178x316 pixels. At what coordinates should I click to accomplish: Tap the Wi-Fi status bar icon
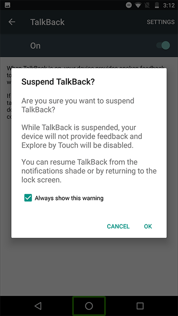click(x=138, y=5)
